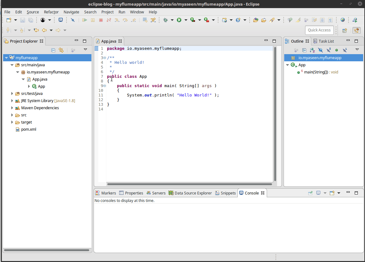
Task: Click the Drop to Frame icon
Action: [145, 20]
